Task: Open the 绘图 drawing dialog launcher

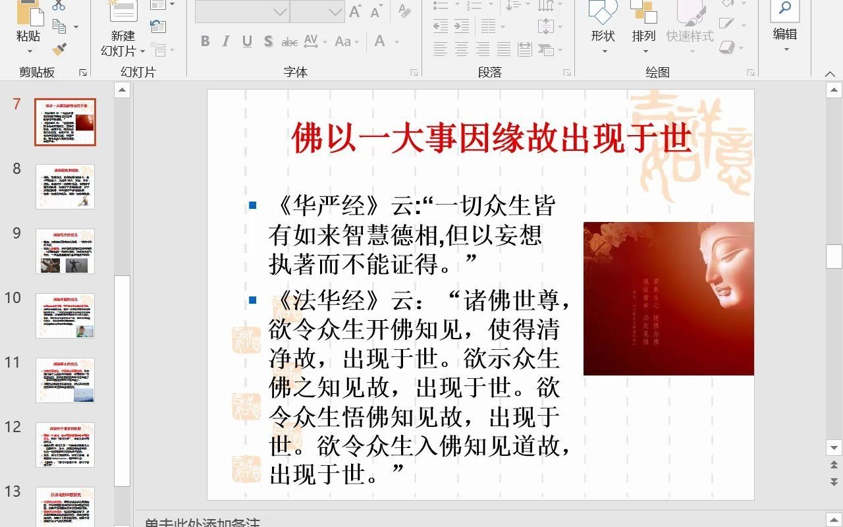Action: tap(751, 72)
